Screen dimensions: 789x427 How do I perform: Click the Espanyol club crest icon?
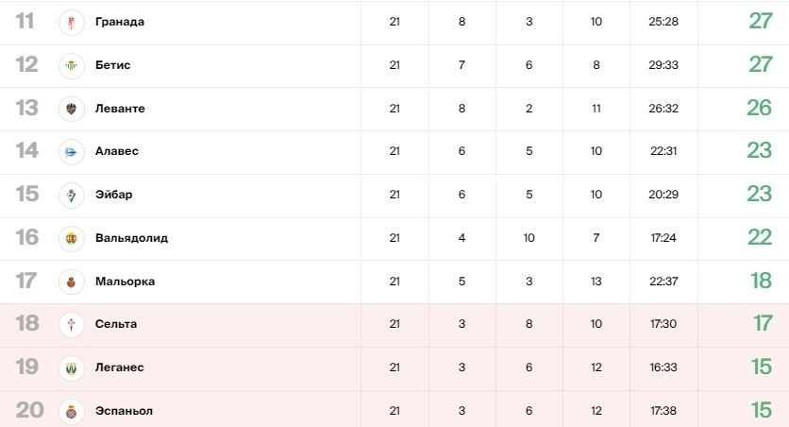coord(71,411)
